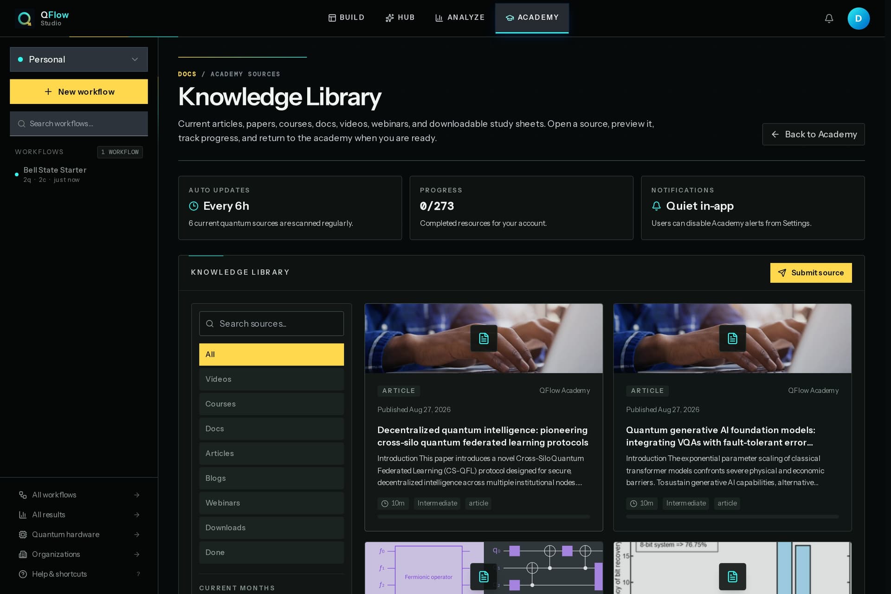The height and width of the screenshot is (594, 891).
Task: Filter sources by Articles
Action: [271, 453]
